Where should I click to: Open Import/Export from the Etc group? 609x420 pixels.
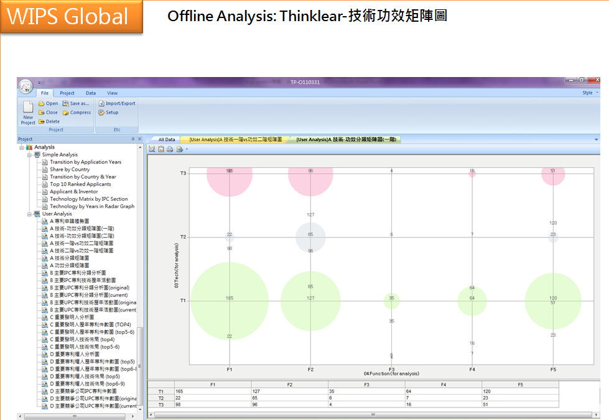pyautogui.click(x=102, y=104)
